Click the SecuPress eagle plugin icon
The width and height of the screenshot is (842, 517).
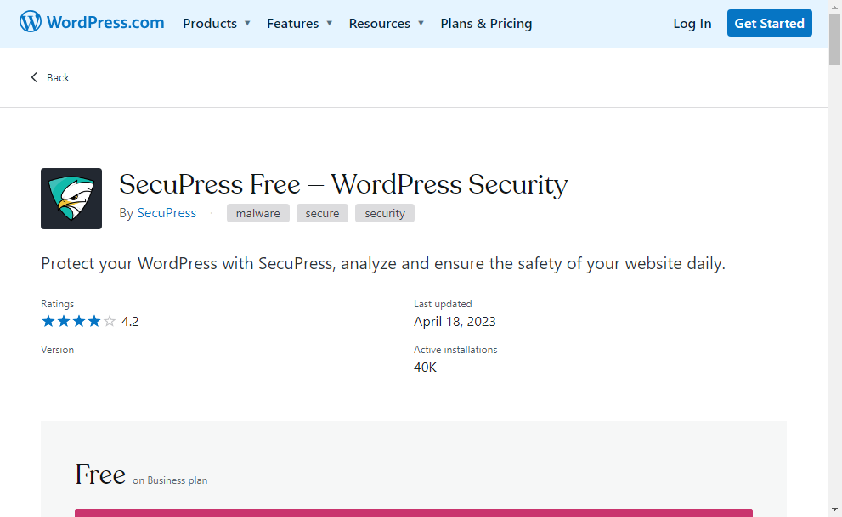[x=71, y=199]
